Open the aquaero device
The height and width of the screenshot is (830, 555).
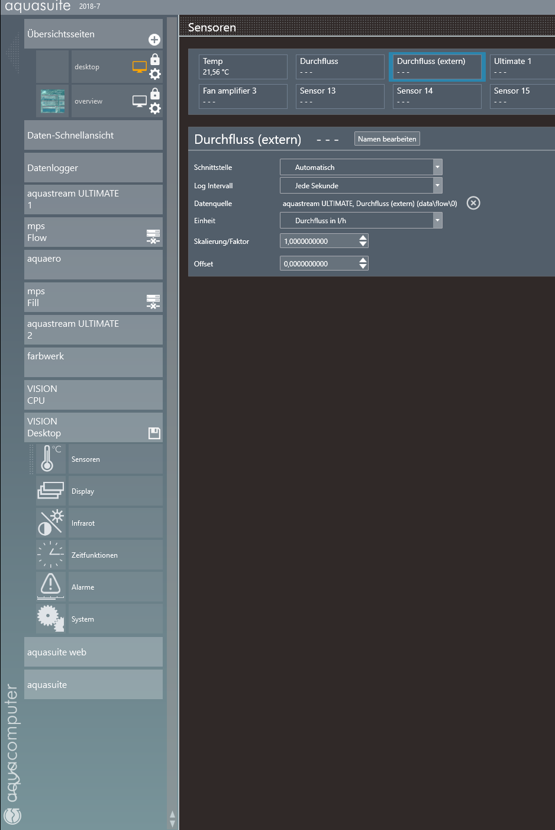point(93,265)
